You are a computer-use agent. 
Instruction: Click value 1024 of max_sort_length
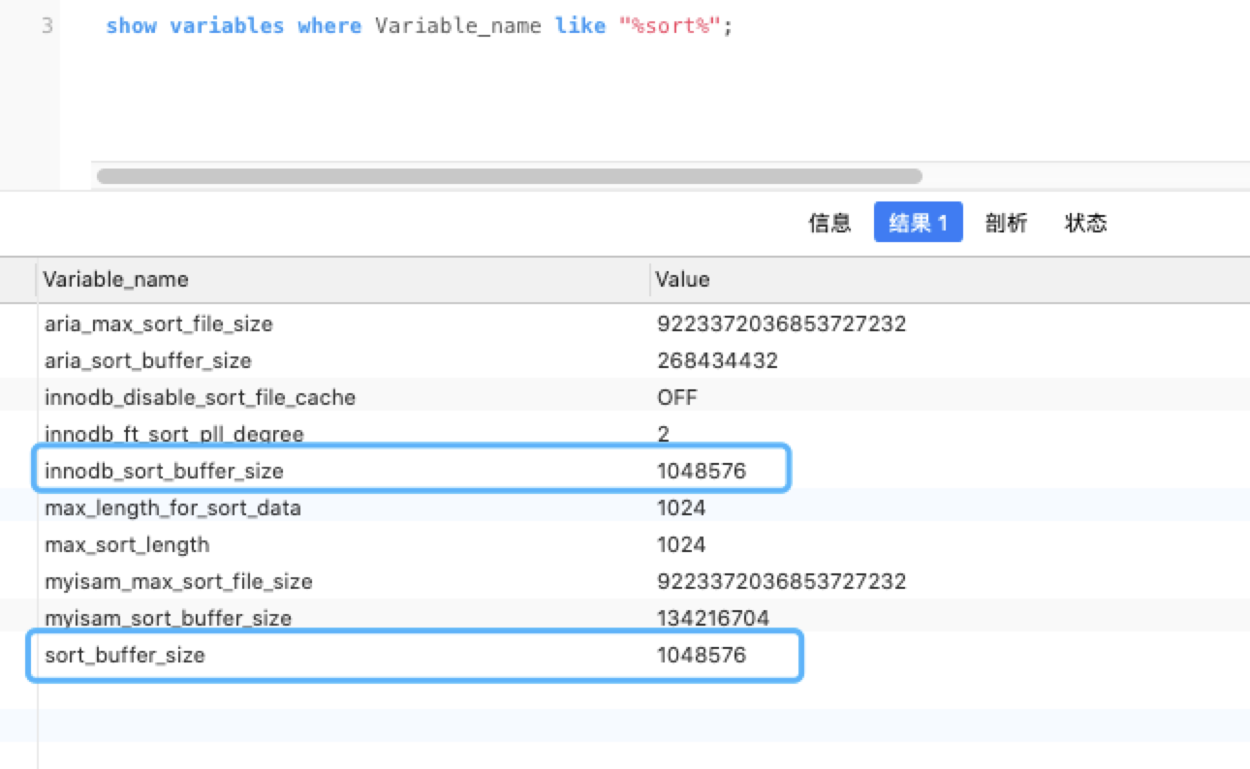tap(681, 544)
